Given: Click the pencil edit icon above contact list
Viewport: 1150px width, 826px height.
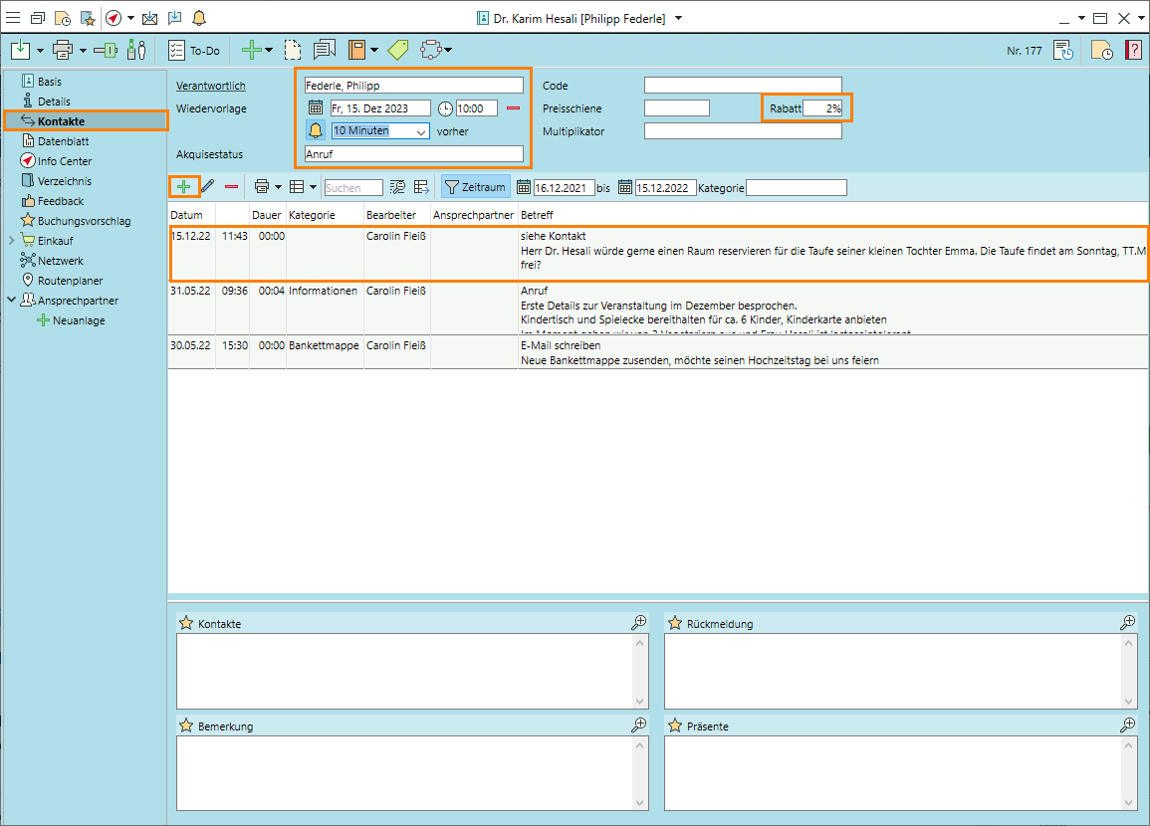Looking at the screenshot, I should coord(207,186).
